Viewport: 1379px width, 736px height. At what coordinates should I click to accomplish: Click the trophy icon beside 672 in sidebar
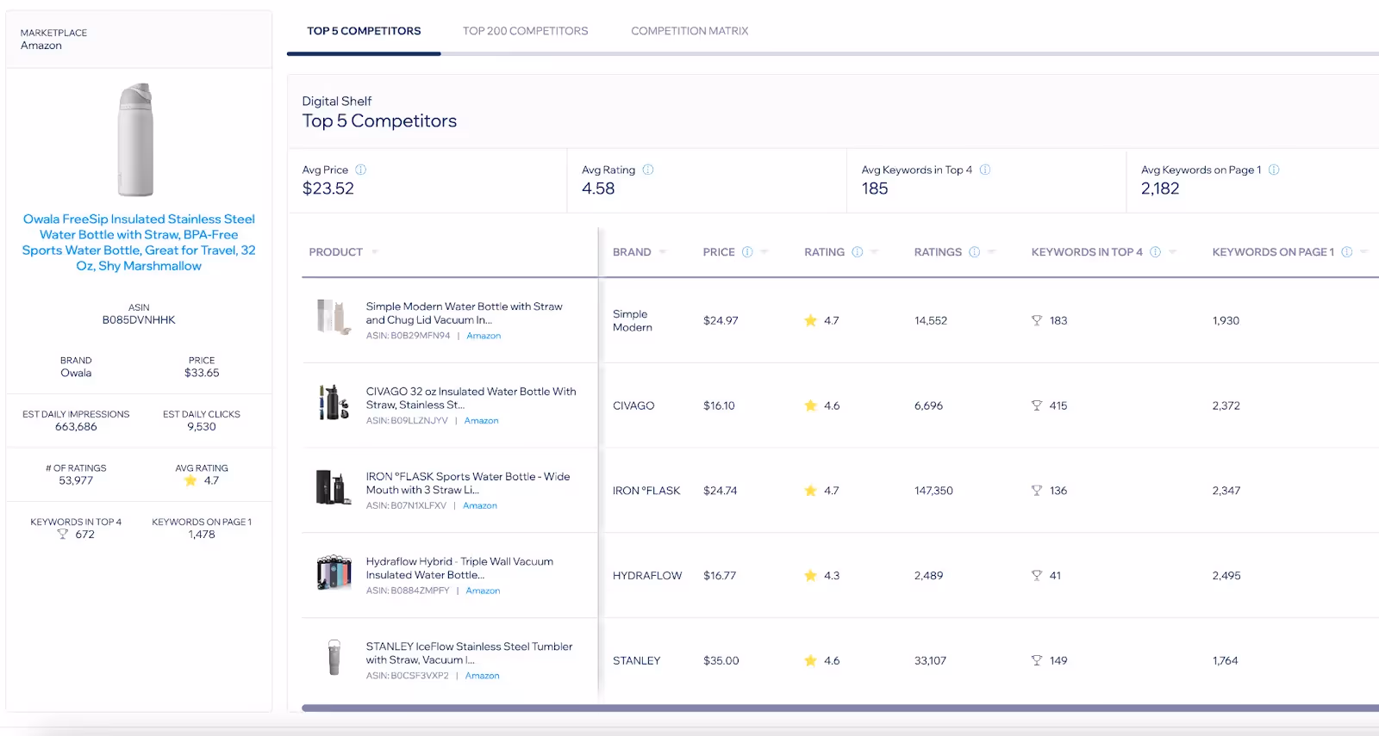(x=62, y=535)
